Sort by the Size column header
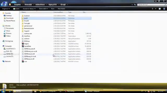Screen dimensions: 167x93 (84, 12)
